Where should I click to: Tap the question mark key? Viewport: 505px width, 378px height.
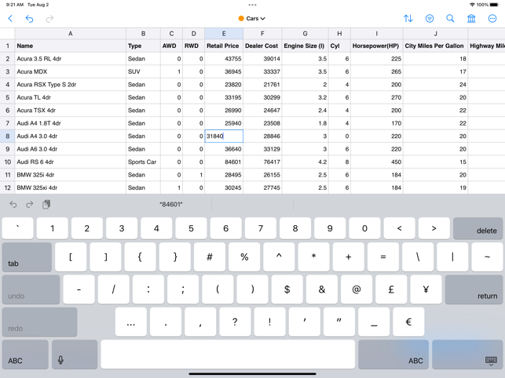[x=235, y=322]
